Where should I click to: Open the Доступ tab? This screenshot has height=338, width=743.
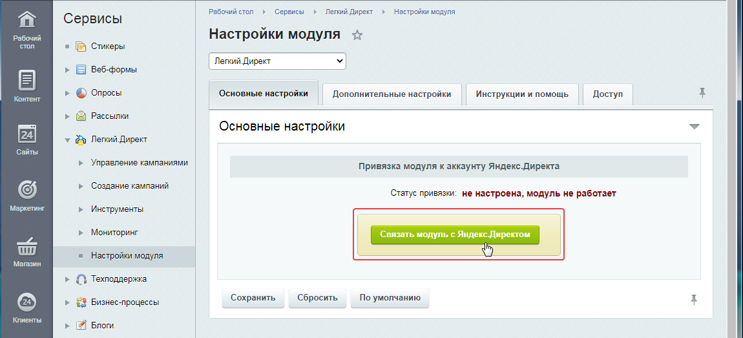point(607,94)
